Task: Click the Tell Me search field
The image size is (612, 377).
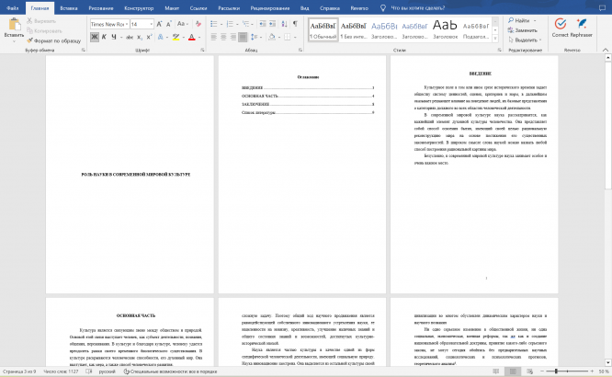Action: click(417, 7)
